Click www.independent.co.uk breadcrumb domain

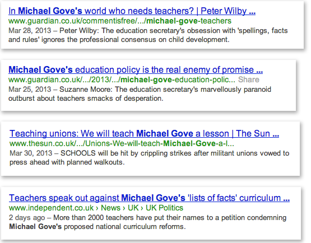click(51, 208)
